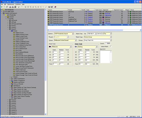The height and width of the screenshot is (118, 142).
Task: Click the green back arrow toolbar icon
Action: tap(2, 7)
